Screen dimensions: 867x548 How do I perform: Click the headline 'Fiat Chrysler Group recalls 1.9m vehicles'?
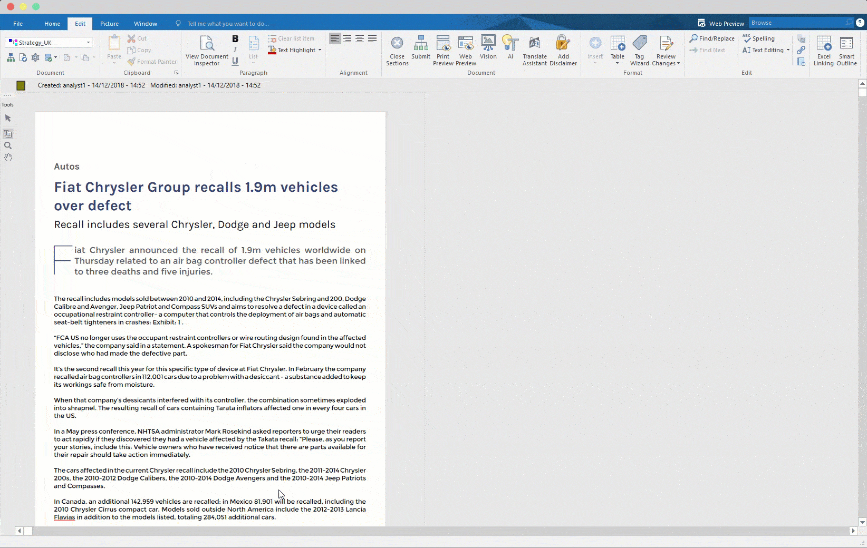click(x=196, y=187)
